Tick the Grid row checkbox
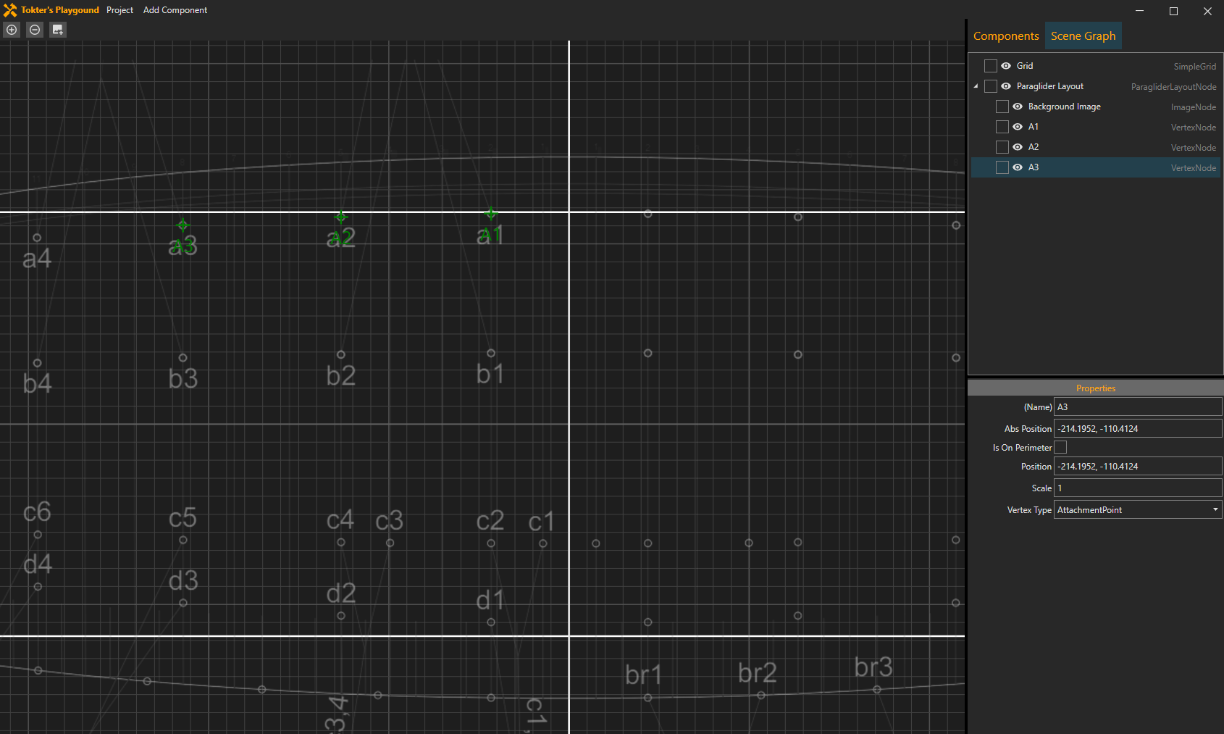 [x=991, y=66]
